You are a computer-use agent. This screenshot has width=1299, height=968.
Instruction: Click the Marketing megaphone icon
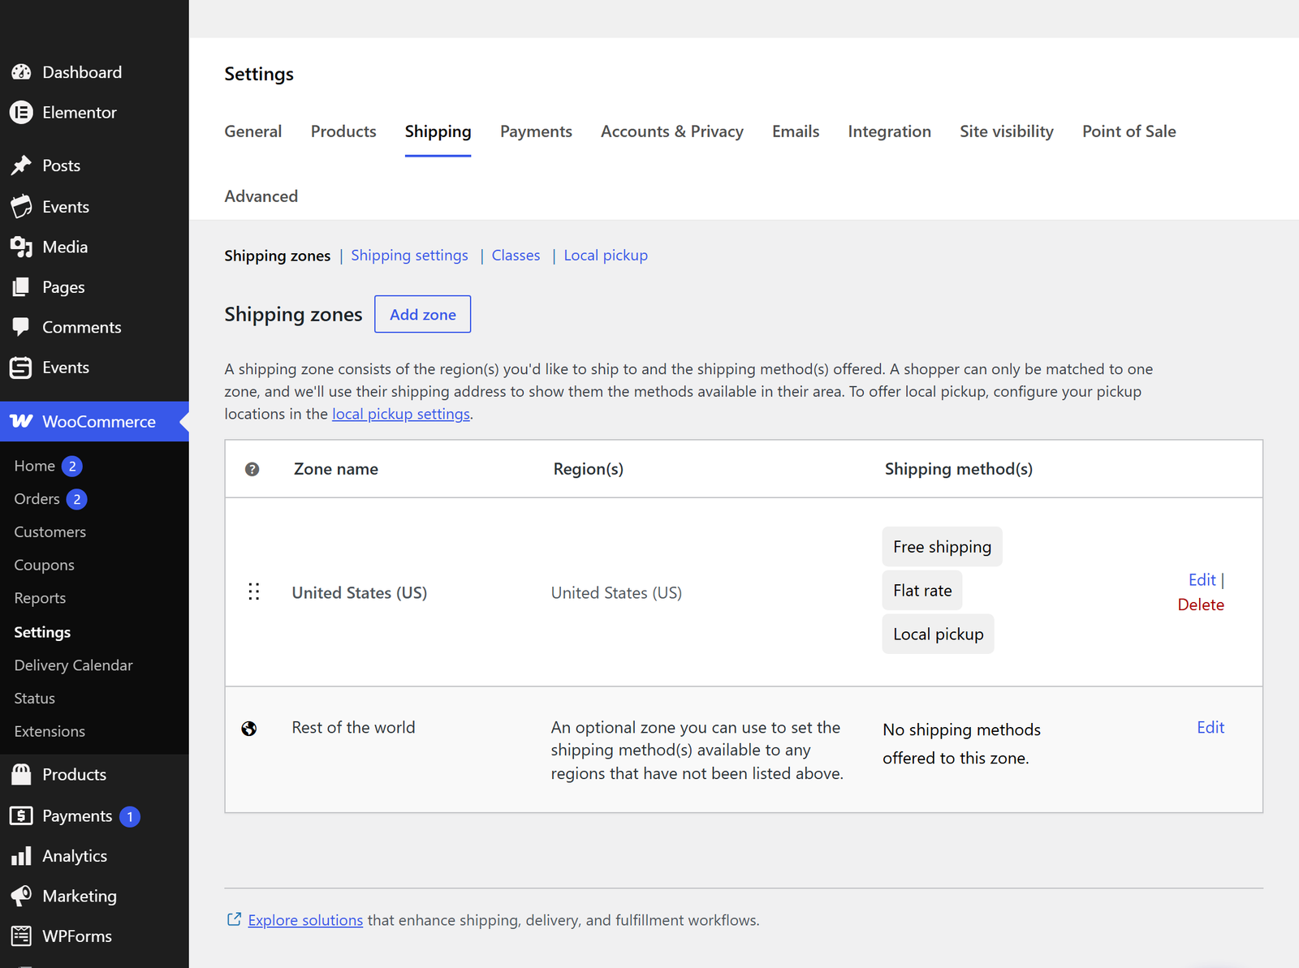21,896
